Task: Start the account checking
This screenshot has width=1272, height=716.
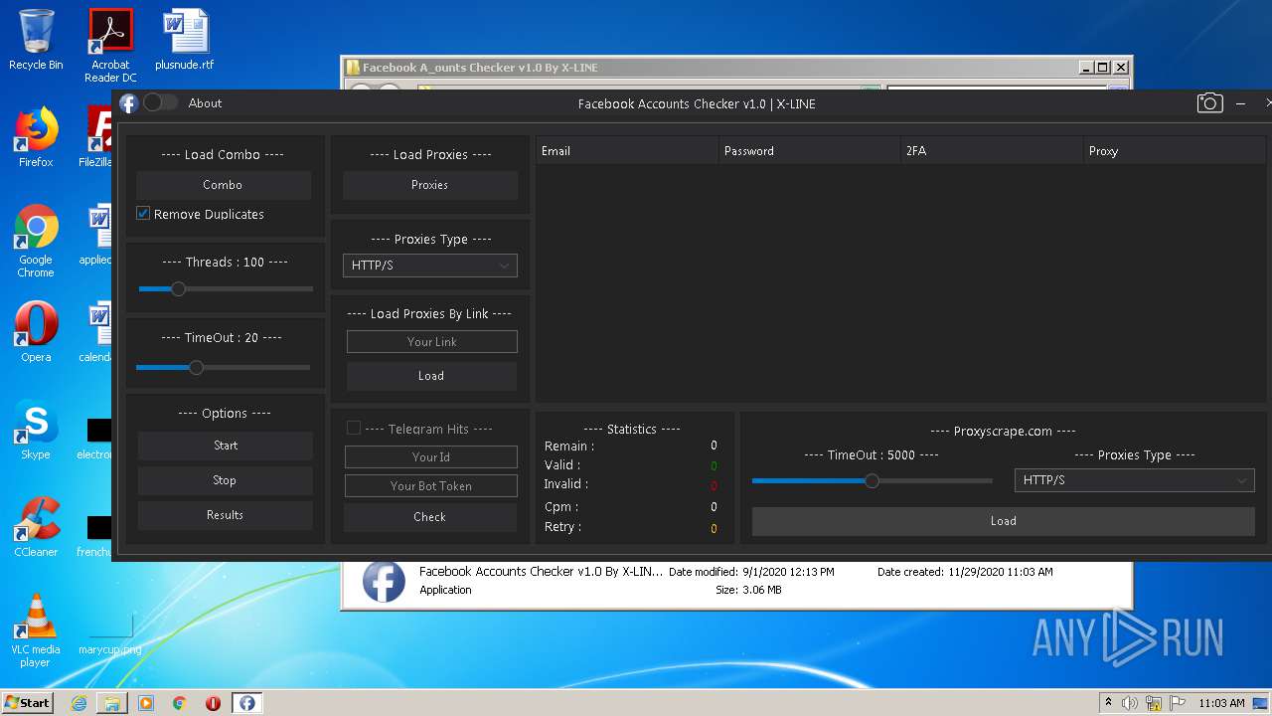Action: [x=226, y=446]
